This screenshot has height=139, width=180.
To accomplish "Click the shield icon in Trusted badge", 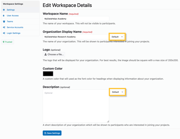I will tap(3, 42).
